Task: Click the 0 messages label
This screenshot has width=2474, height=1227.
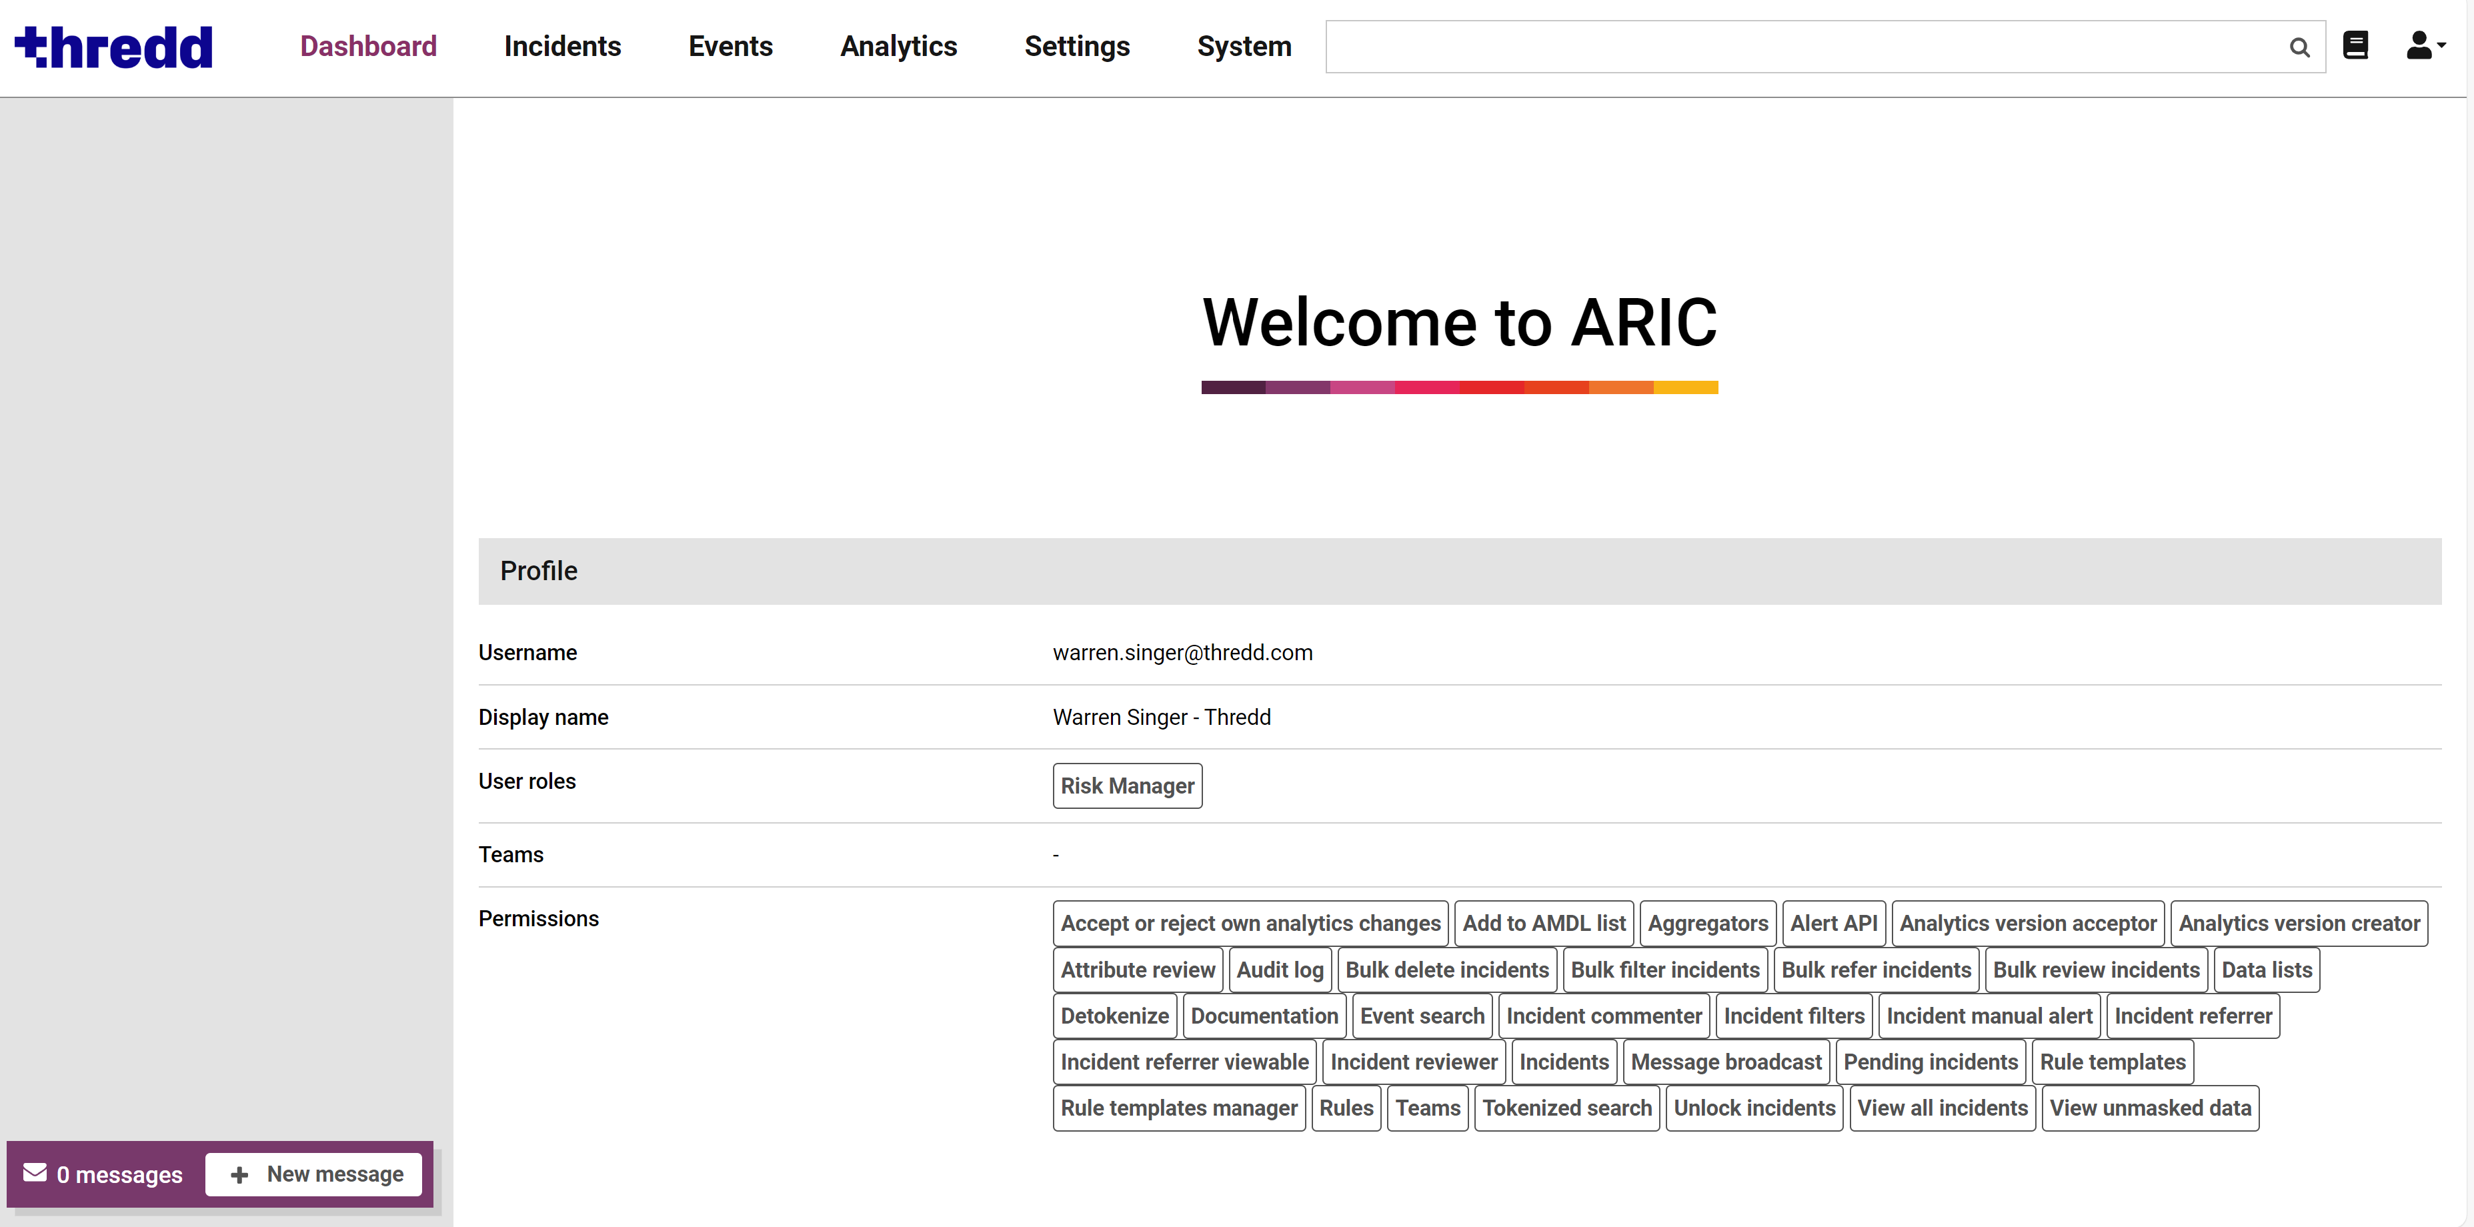Action: pos(119,1174)
